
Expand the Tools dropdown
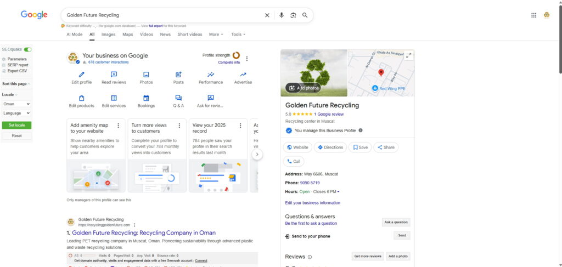click(238, 35)
